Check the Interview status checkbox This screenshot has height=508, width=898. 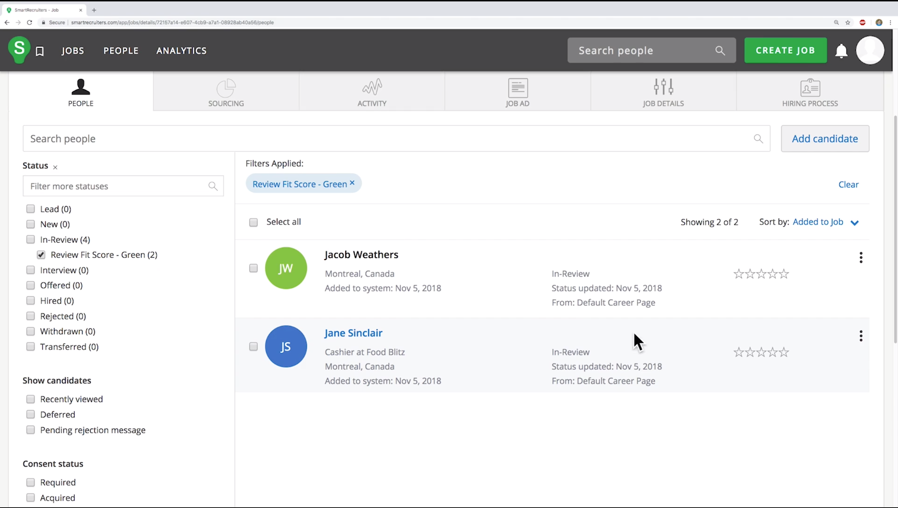31,270
